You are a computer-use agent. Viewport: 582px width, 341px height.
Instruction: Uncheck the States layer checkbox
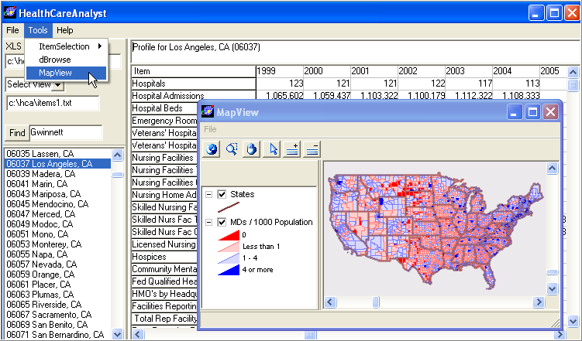pos(222,194)
